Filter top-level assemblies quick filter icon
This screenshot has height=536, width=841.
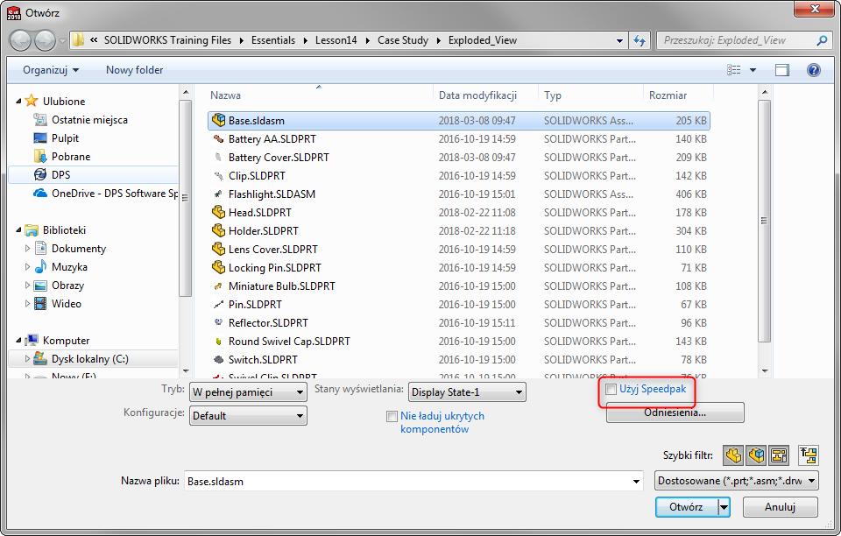coord(809,455)
